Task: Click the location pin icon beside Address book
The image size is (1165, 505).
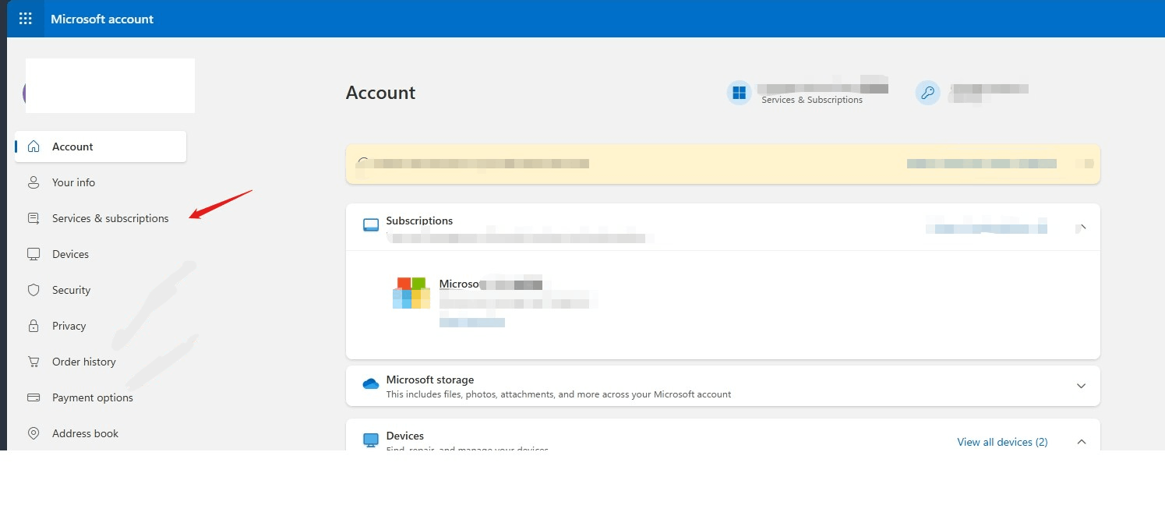Action: (x=34, y=433)
